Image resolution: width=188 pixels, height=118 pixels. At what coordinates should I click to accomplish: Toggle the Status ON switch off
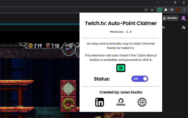(140, 79)
